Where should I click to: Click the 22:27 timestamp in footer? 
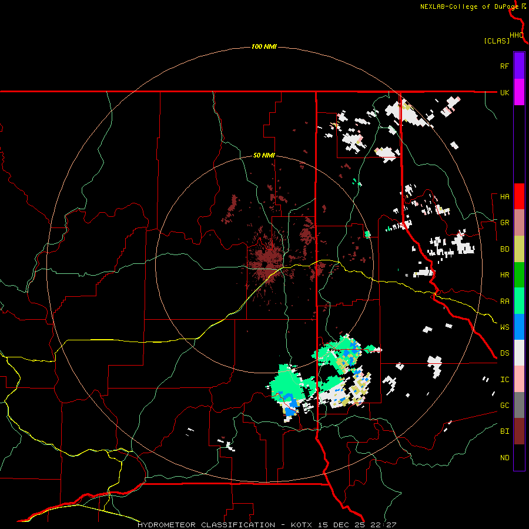click(x=384, y=525)
